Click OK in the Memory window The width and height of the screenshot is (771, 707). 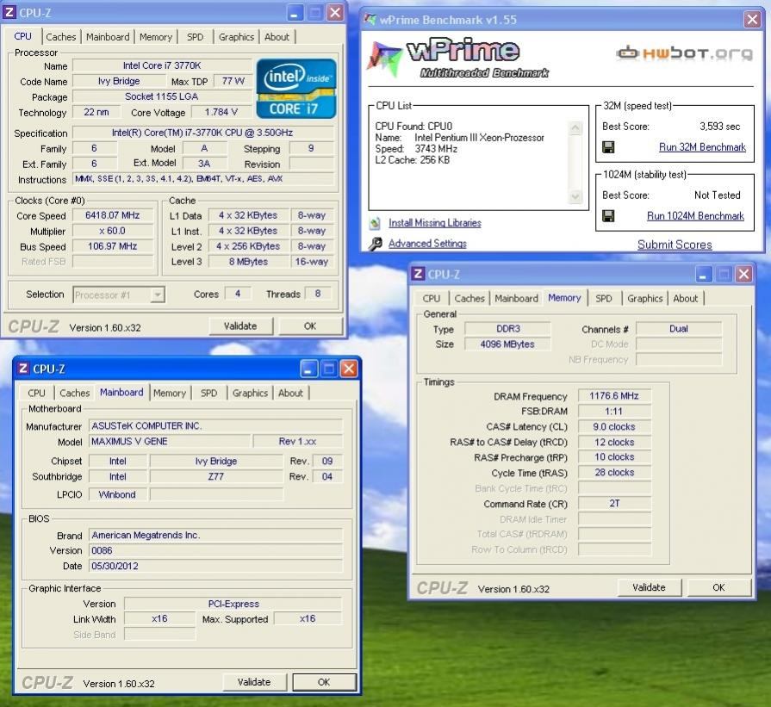point(718,587)
